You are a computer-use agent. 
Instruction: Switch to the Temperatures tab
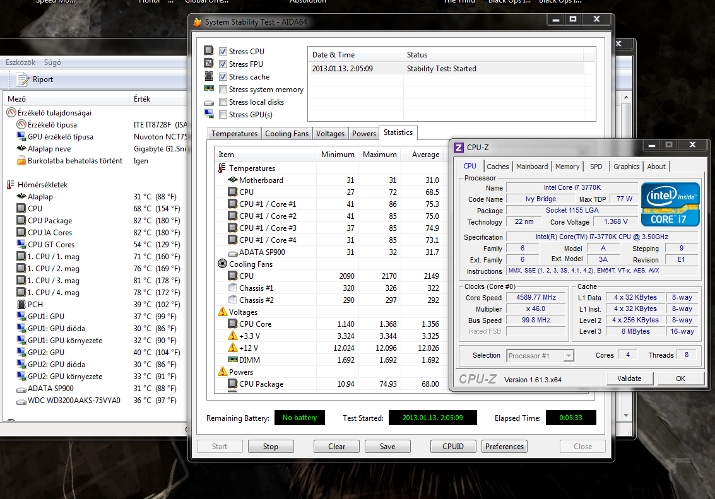(x=234, y=134)
